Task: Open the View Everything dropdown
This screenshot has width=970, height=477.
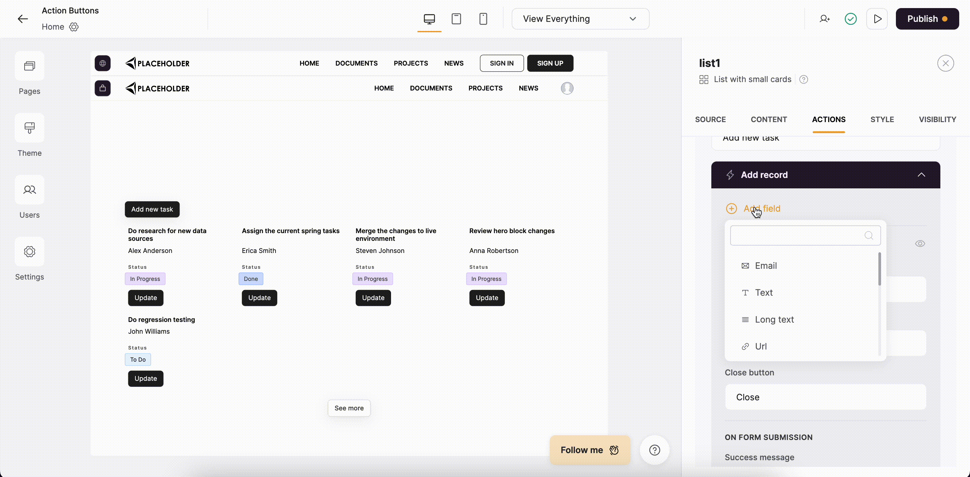Action: tap(580, 19)
